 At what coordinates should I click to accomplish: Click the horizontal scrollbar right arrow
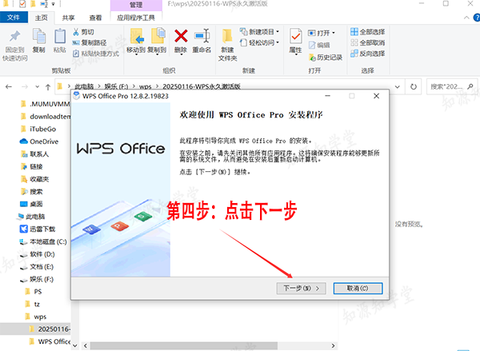[333, 345]
